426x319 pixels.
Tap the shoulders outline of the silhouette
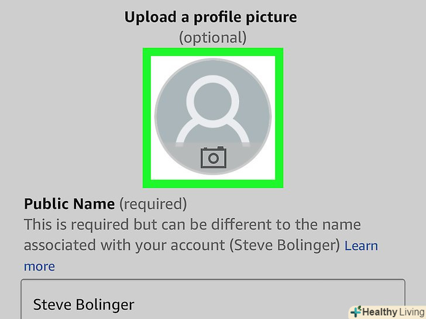tap(213, 132)
